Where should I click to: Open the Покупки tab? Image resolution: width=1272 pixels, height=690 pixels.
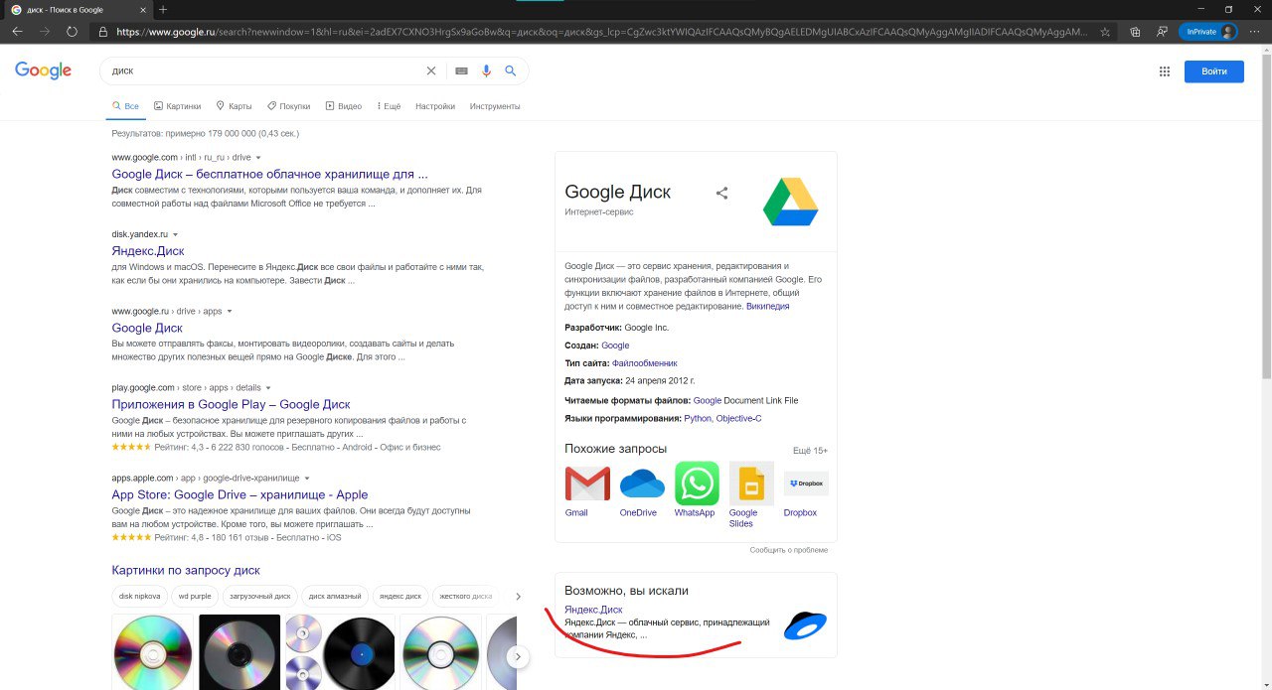click(x=288, y=106)
